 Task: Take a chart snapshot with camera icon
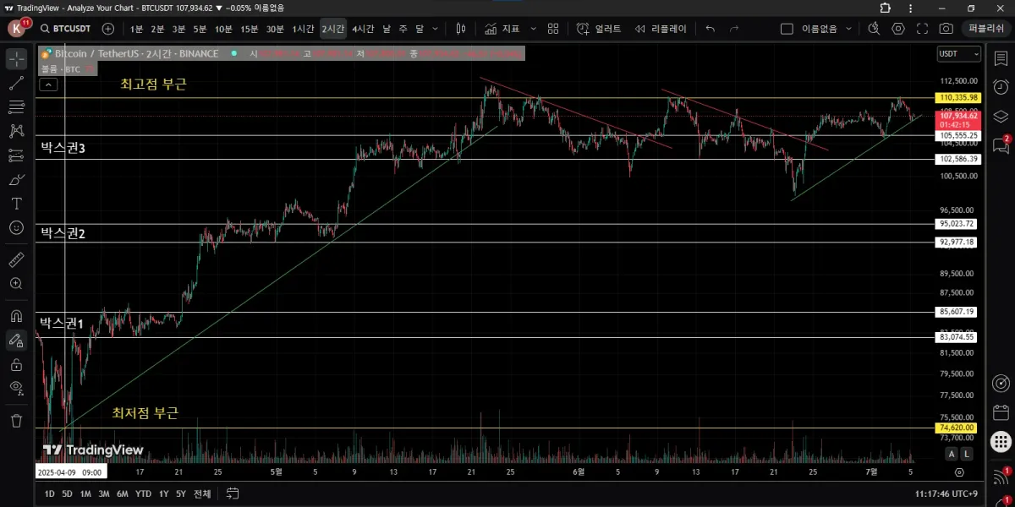946,29
